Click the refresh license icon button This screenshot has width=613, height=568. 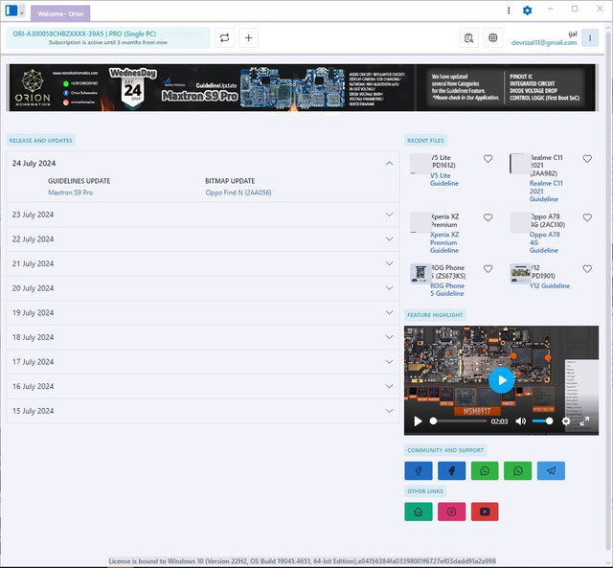click(224, 38)
